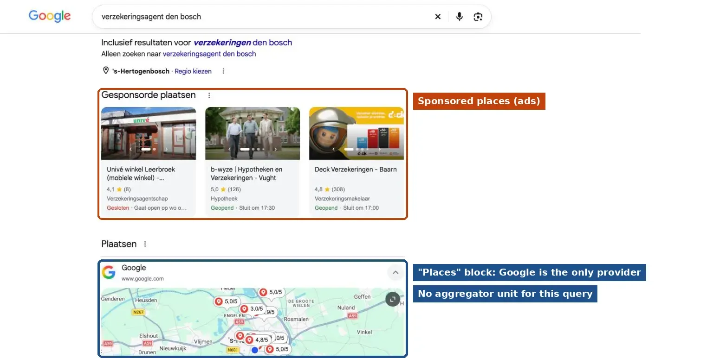Open search by image camera icon
The image size is (713, 358).
click(478, 17)
